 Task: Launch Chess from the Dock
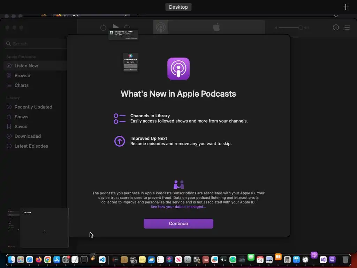(197, 260)
